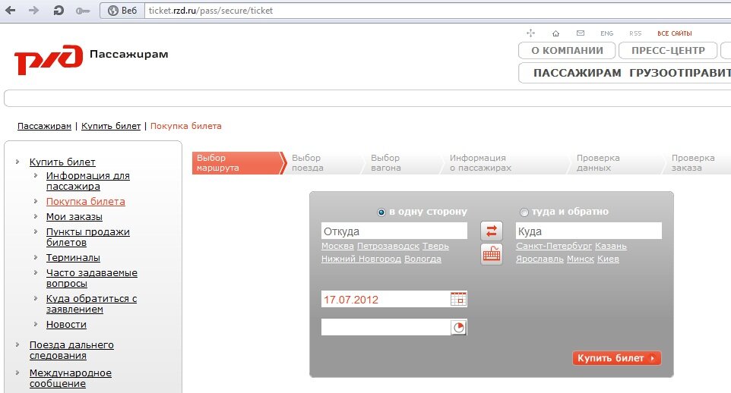Reload the page with refresh icon

pyautogui.click(x=59, y=11)
